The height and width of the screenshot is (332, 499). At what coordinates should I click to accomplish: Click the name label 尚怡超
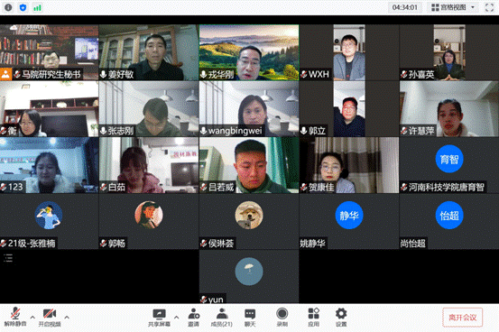coord(412,244)
